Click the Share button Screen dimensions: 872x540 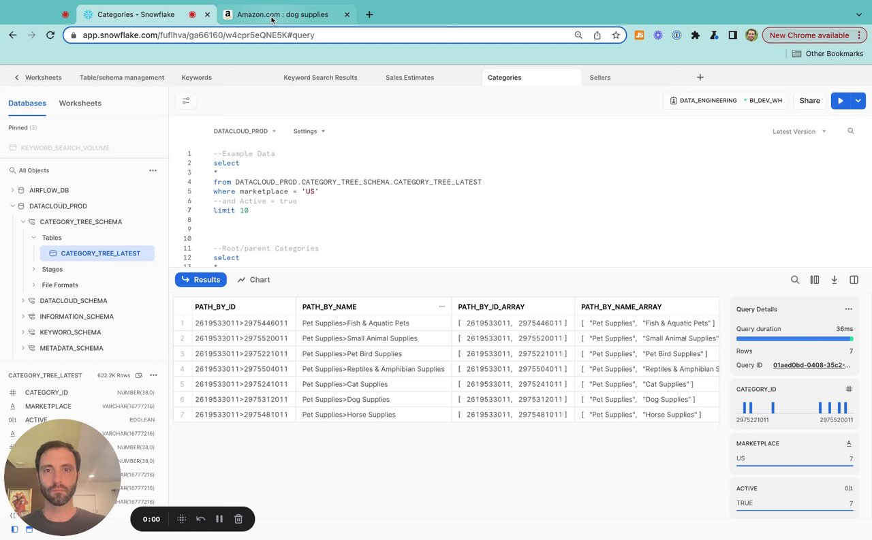[x=809, y=101]
